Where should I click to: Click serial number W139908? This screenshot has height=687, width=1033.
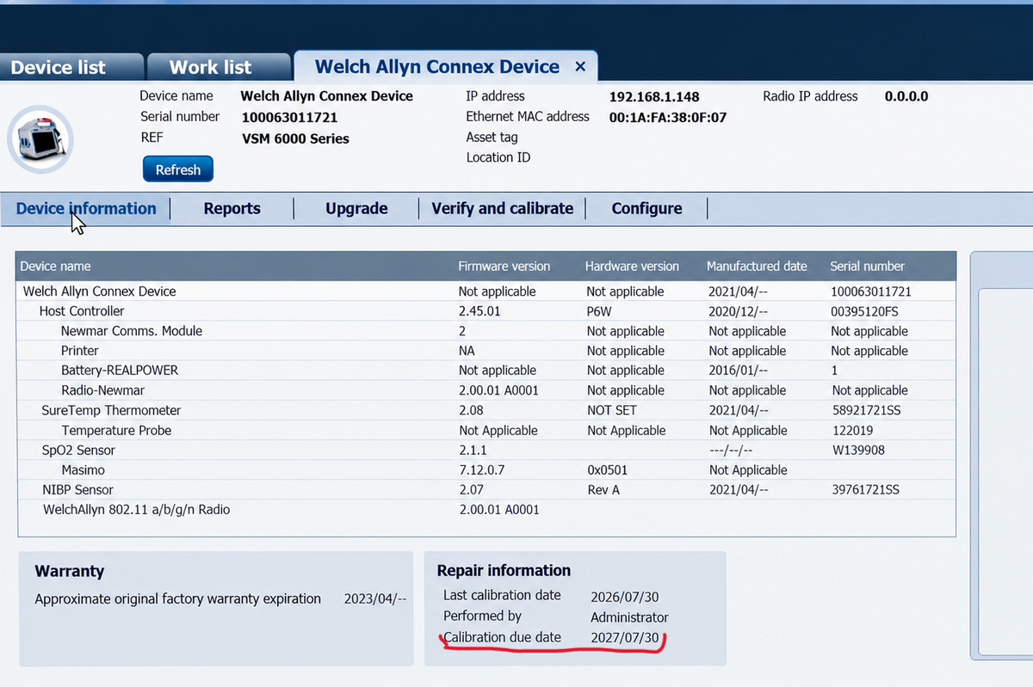[x=857, y=450]
